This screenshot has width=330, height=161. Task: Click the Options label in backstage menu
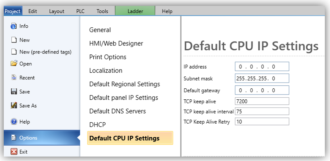pos(28,138)
